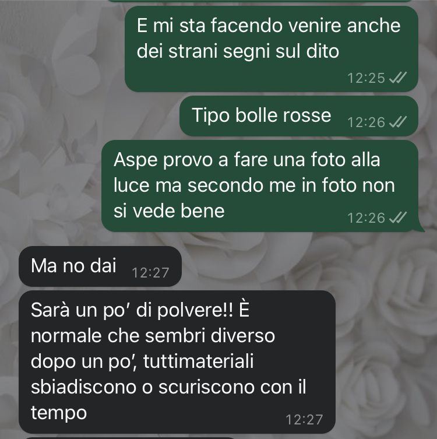Tap the double-check icon beside 'Tipo bolle rosse'
Image resolution: width=437 pixels, height=439 pixels.
pyautogui.click(x=398, y=122)
